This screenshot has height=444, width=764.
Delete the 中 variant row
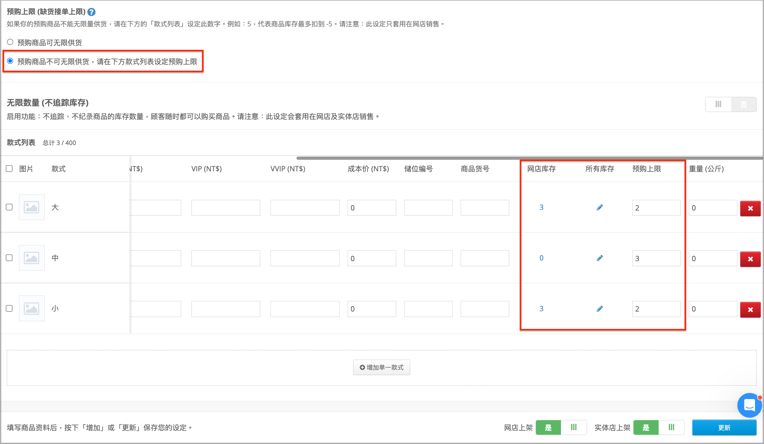[750, 259]
